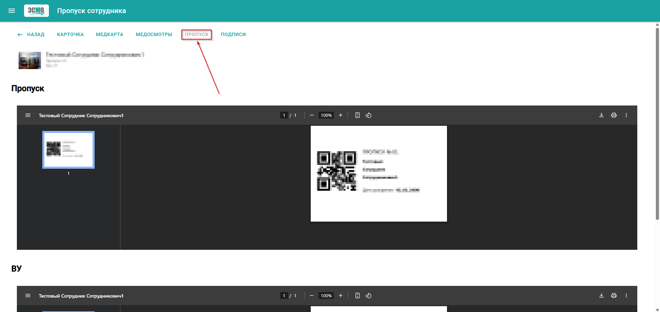The image size is (660, 312).
Task: Toggle sidebar in Пропуск PDF viewer
Action: point(28,115)
